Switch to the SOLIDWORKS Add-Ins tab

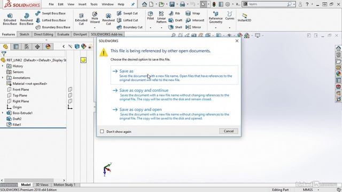coord(107,34)
